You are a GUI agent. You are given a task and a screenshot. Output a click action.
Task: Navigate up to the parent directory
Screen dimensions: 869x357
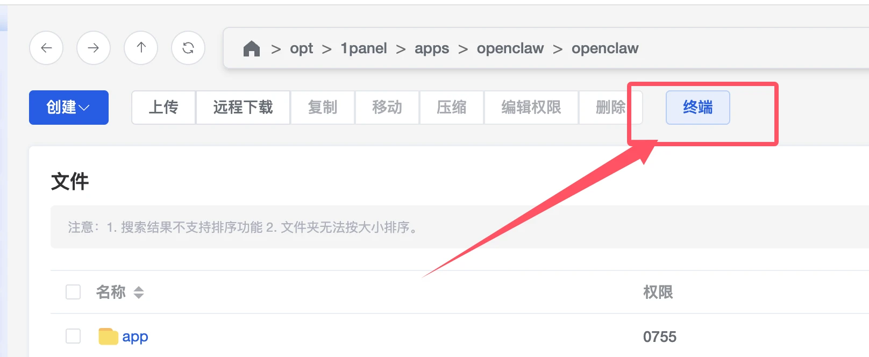pos(141,48)
